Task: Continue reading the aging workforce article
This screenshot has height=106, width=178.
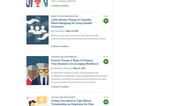Action: click(x=61, y=87)
